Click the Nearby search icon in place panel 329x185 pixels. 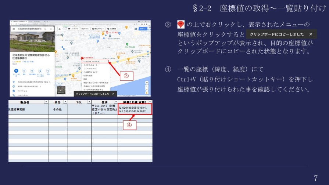pos(32,70)
